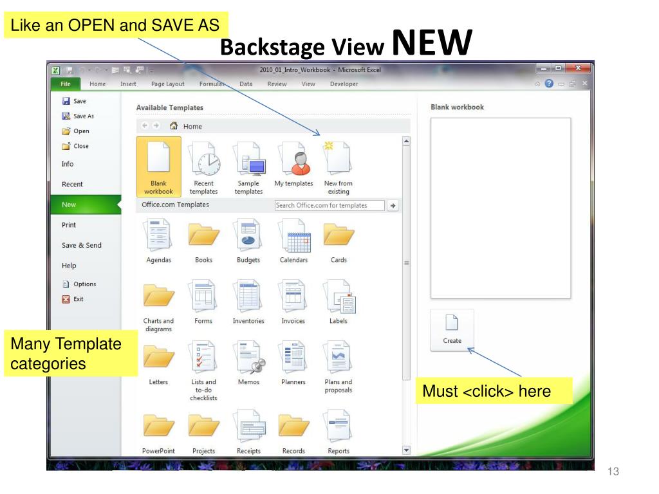Click the Create button
Viewport: 659px width, 494px height.
[452, 330]
